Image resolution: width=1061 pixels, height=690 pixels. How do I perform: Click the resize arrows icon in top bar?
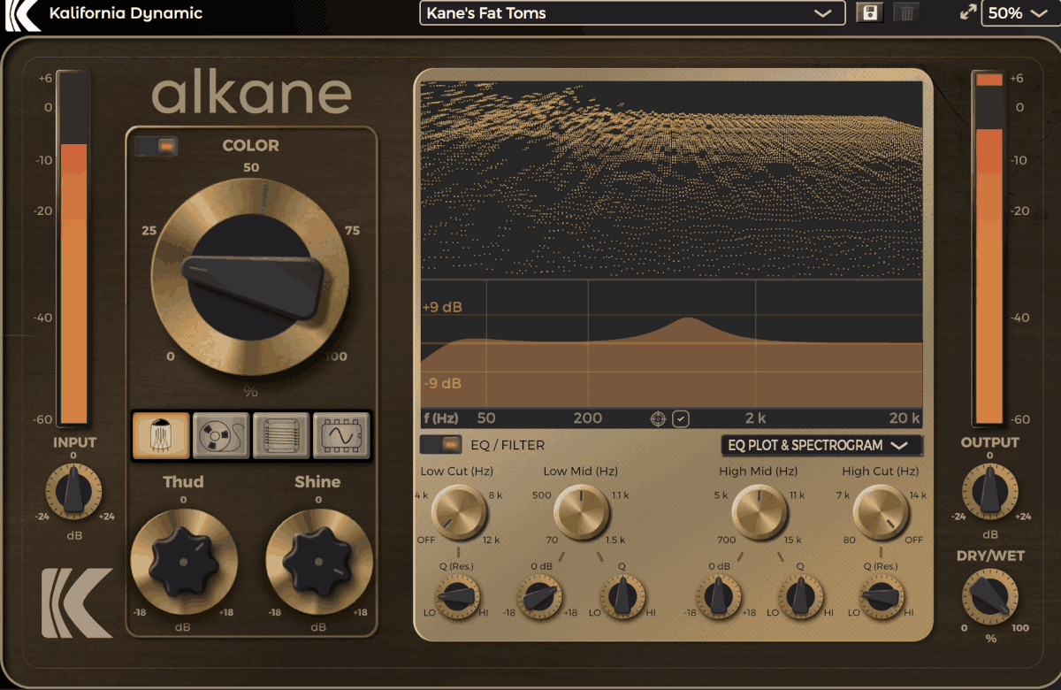pyautogui.click(x=968, y=13)
